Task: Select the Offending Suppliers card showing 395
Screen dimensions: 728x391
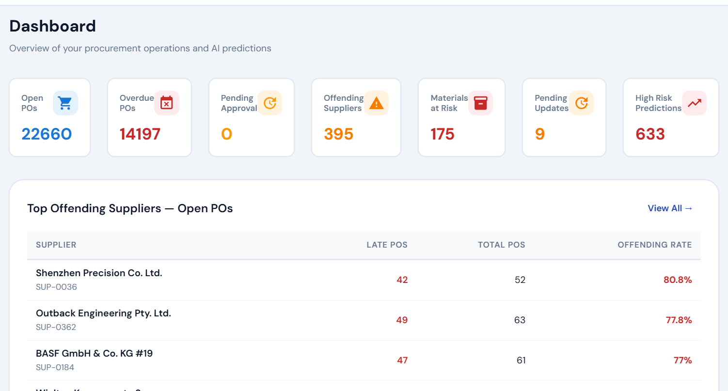Action: (356, 117)
